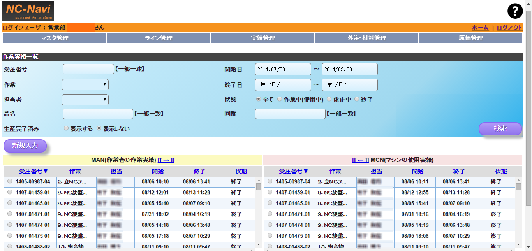
Task: Click MCN table scrollbar up arrow
Action: (x=518, y=180)
